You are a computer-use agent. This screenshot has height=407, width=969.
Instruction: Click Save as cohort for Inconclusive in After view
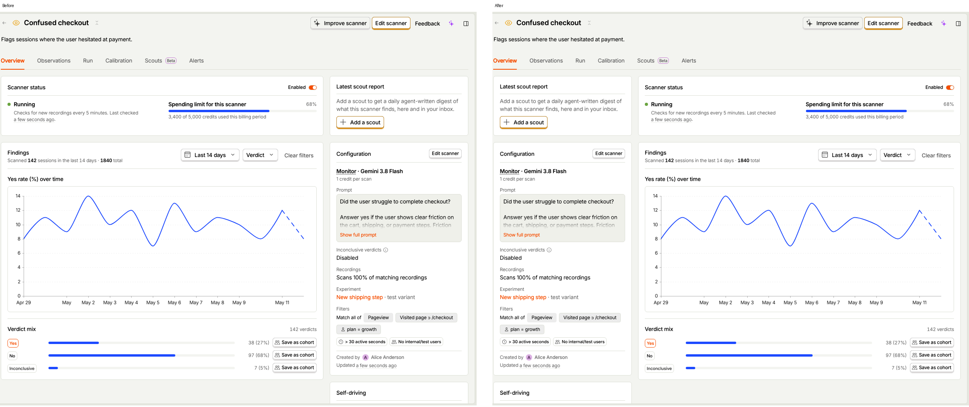pos(932,368)
